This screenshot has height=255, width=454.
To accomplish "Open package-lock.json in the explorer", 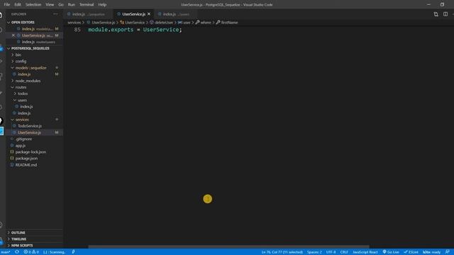I will tap(34, 152).
